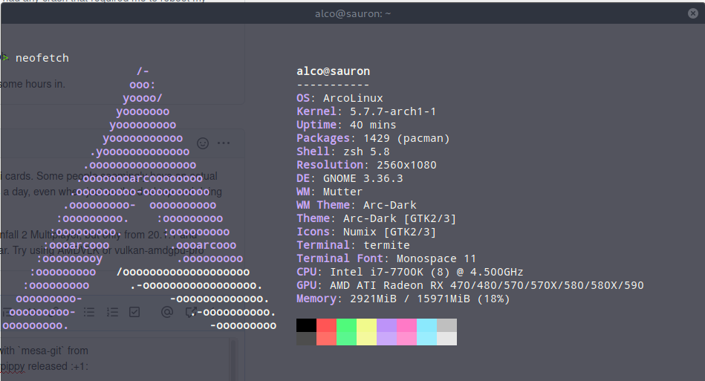
Task: Click the purple swatch in the palette's upper row
Action: point(386,325)
